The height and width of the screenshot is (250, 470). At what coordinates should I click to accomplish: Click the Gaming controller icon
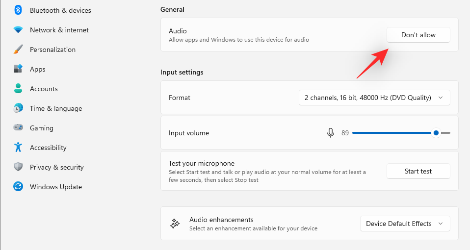[x=18, y=128]
